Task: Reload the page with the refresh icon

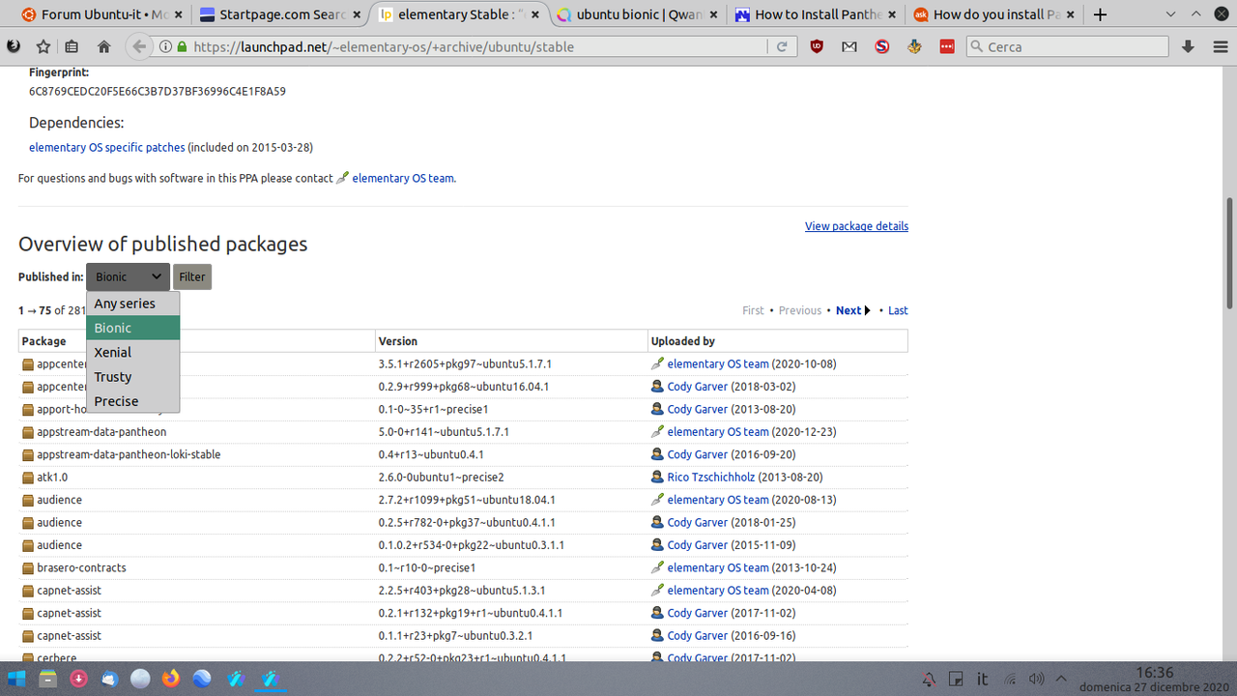Action: 781,46
